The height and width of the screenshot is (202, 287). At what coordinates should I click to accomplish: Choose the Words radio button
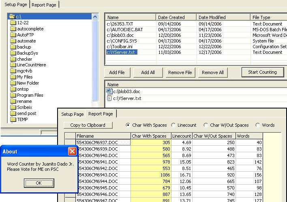click(x=258, y=125)
